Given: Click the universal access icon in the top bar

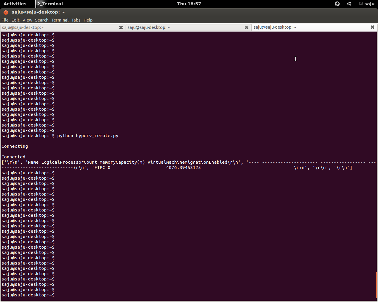Looking at the screenshot, I should click(x=337, y=4).
